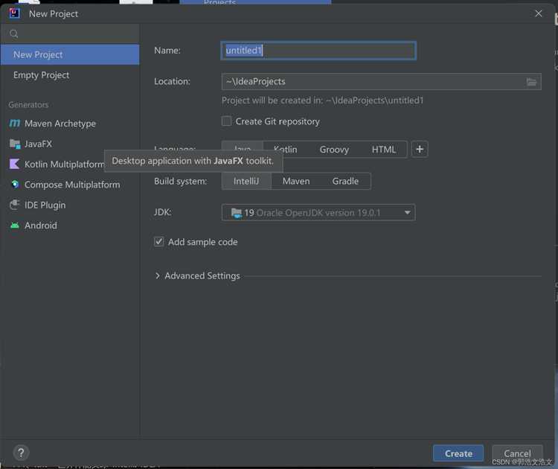Click the Create button
The width and height of the screenshot is (558, 469).
pyautogui.click(x=458, y=453)
